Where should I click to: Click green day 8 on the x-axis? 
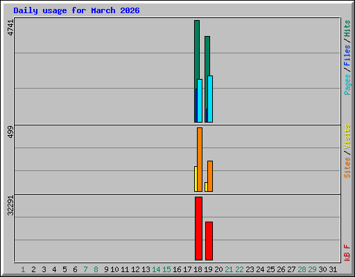pos(96,269)
